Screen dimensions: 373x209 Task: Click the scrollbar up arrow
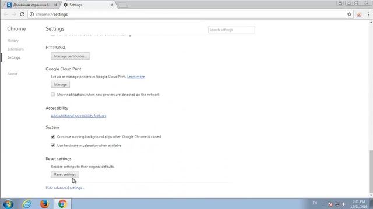coord(371,23)
